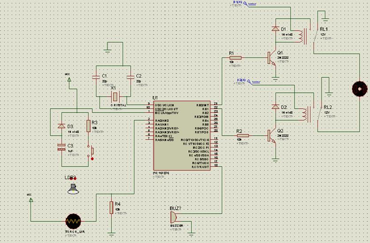Image resolution: width=370 pixels, height=243 pixels.
Task: Select capacitor C1 above the crystal
Action: point(96,77)
